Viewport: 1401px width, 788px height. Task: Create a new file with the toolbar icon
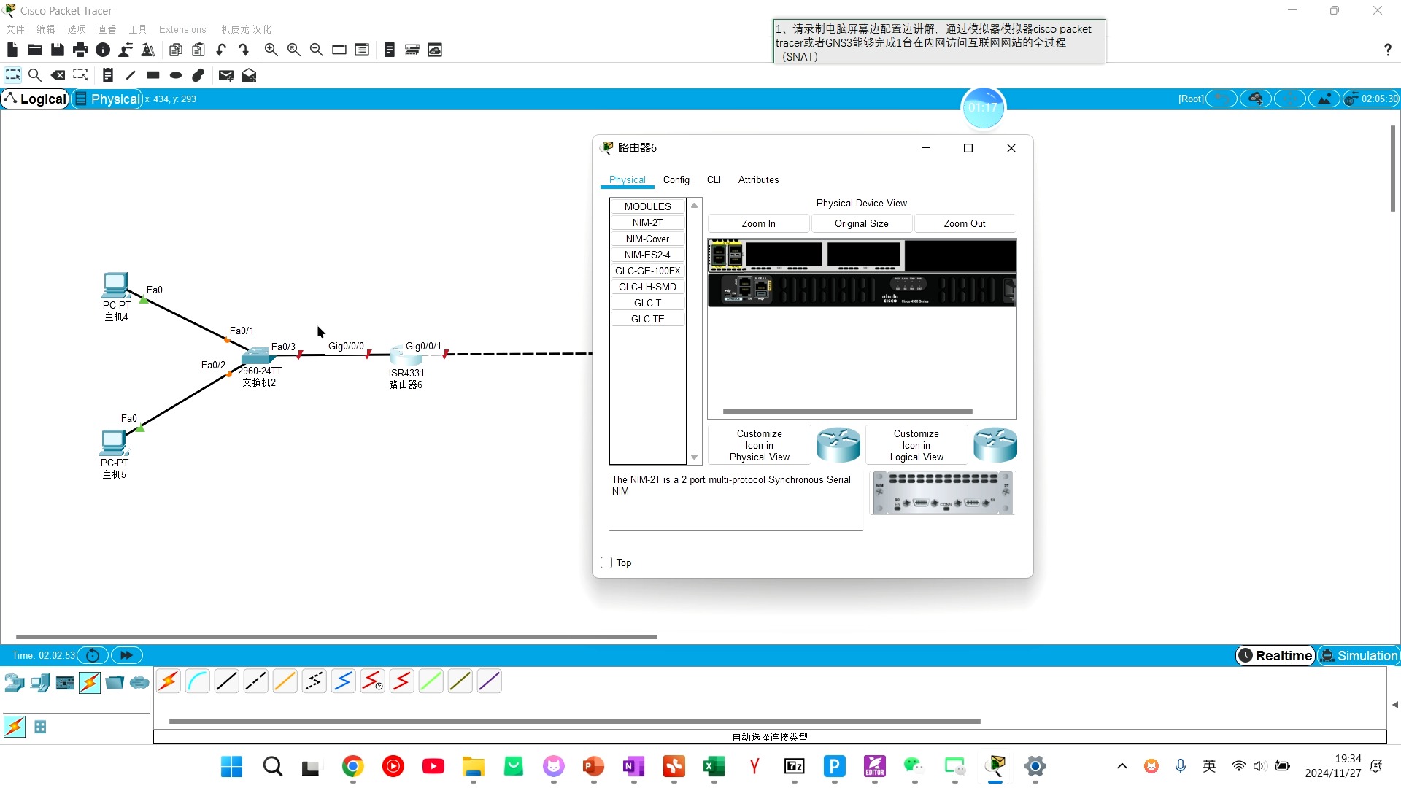(12, 50)
